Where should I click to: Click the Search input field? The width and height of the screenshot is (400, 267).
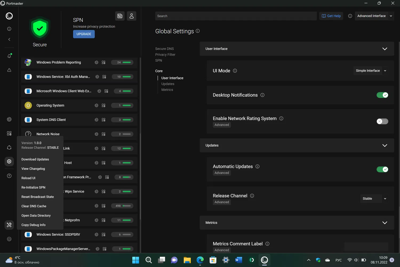[235, 16]
